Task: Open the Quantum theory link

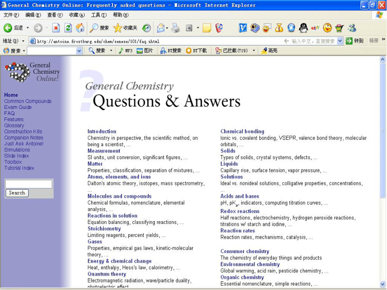Action: pos(107,274)
